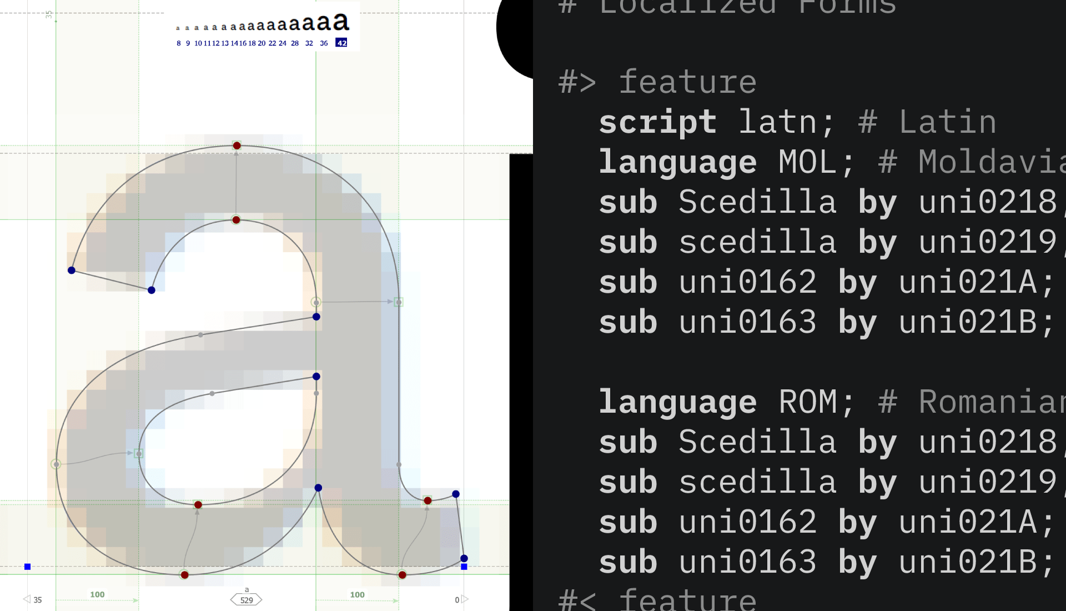
Task: Click the handle point near the bottom of right stem
Action: pyautogui.click(x=399, y=464)
